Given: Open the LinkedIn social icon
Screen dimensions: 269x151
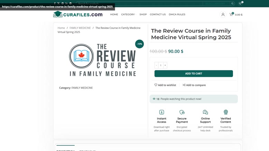Looking at the screenshot, I should (66, 3).
